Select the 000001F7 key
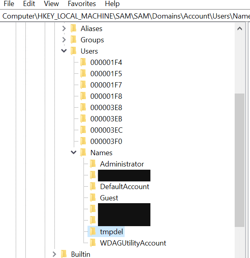250x258 pixels. coord(106,85)
